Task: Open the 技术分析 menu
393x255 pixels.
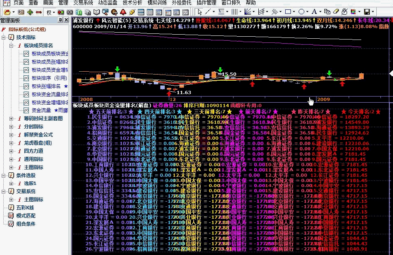Action: [x=132, y=2]
